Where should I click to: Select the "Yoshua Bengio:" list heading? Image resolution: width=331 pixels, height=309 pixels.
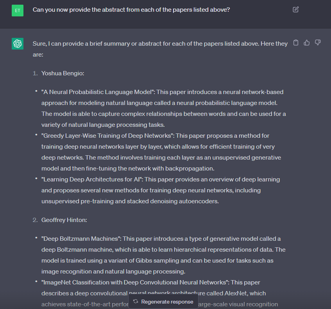pyautogui.click(x=63, y=73)
